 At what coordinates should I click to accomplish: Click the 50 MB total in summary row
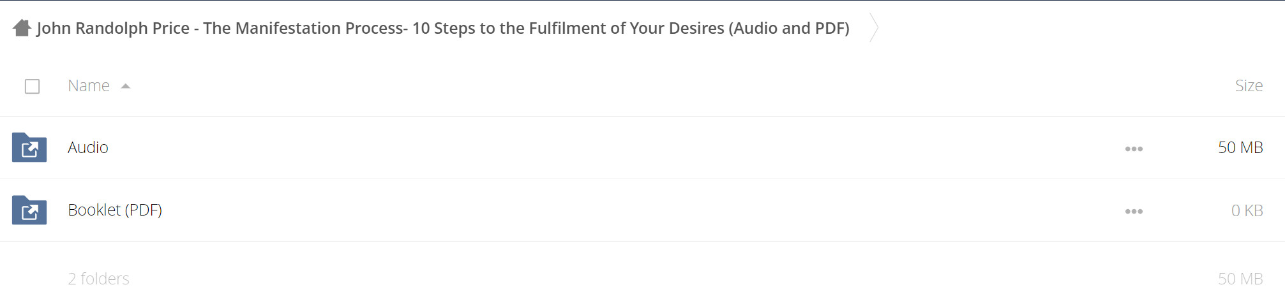(1240, 279)
